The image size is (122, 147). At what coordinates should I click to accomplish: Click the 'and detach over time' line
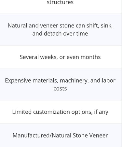[x=60, y=34]
